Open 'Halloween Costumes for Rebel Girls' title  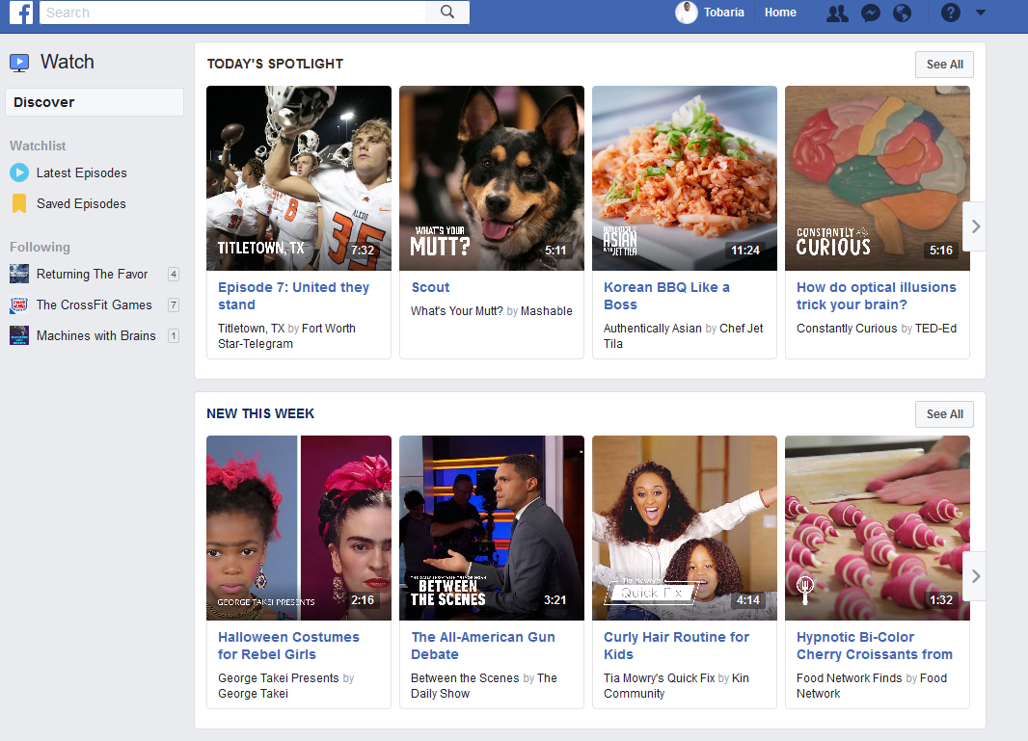tap(288, 646)
